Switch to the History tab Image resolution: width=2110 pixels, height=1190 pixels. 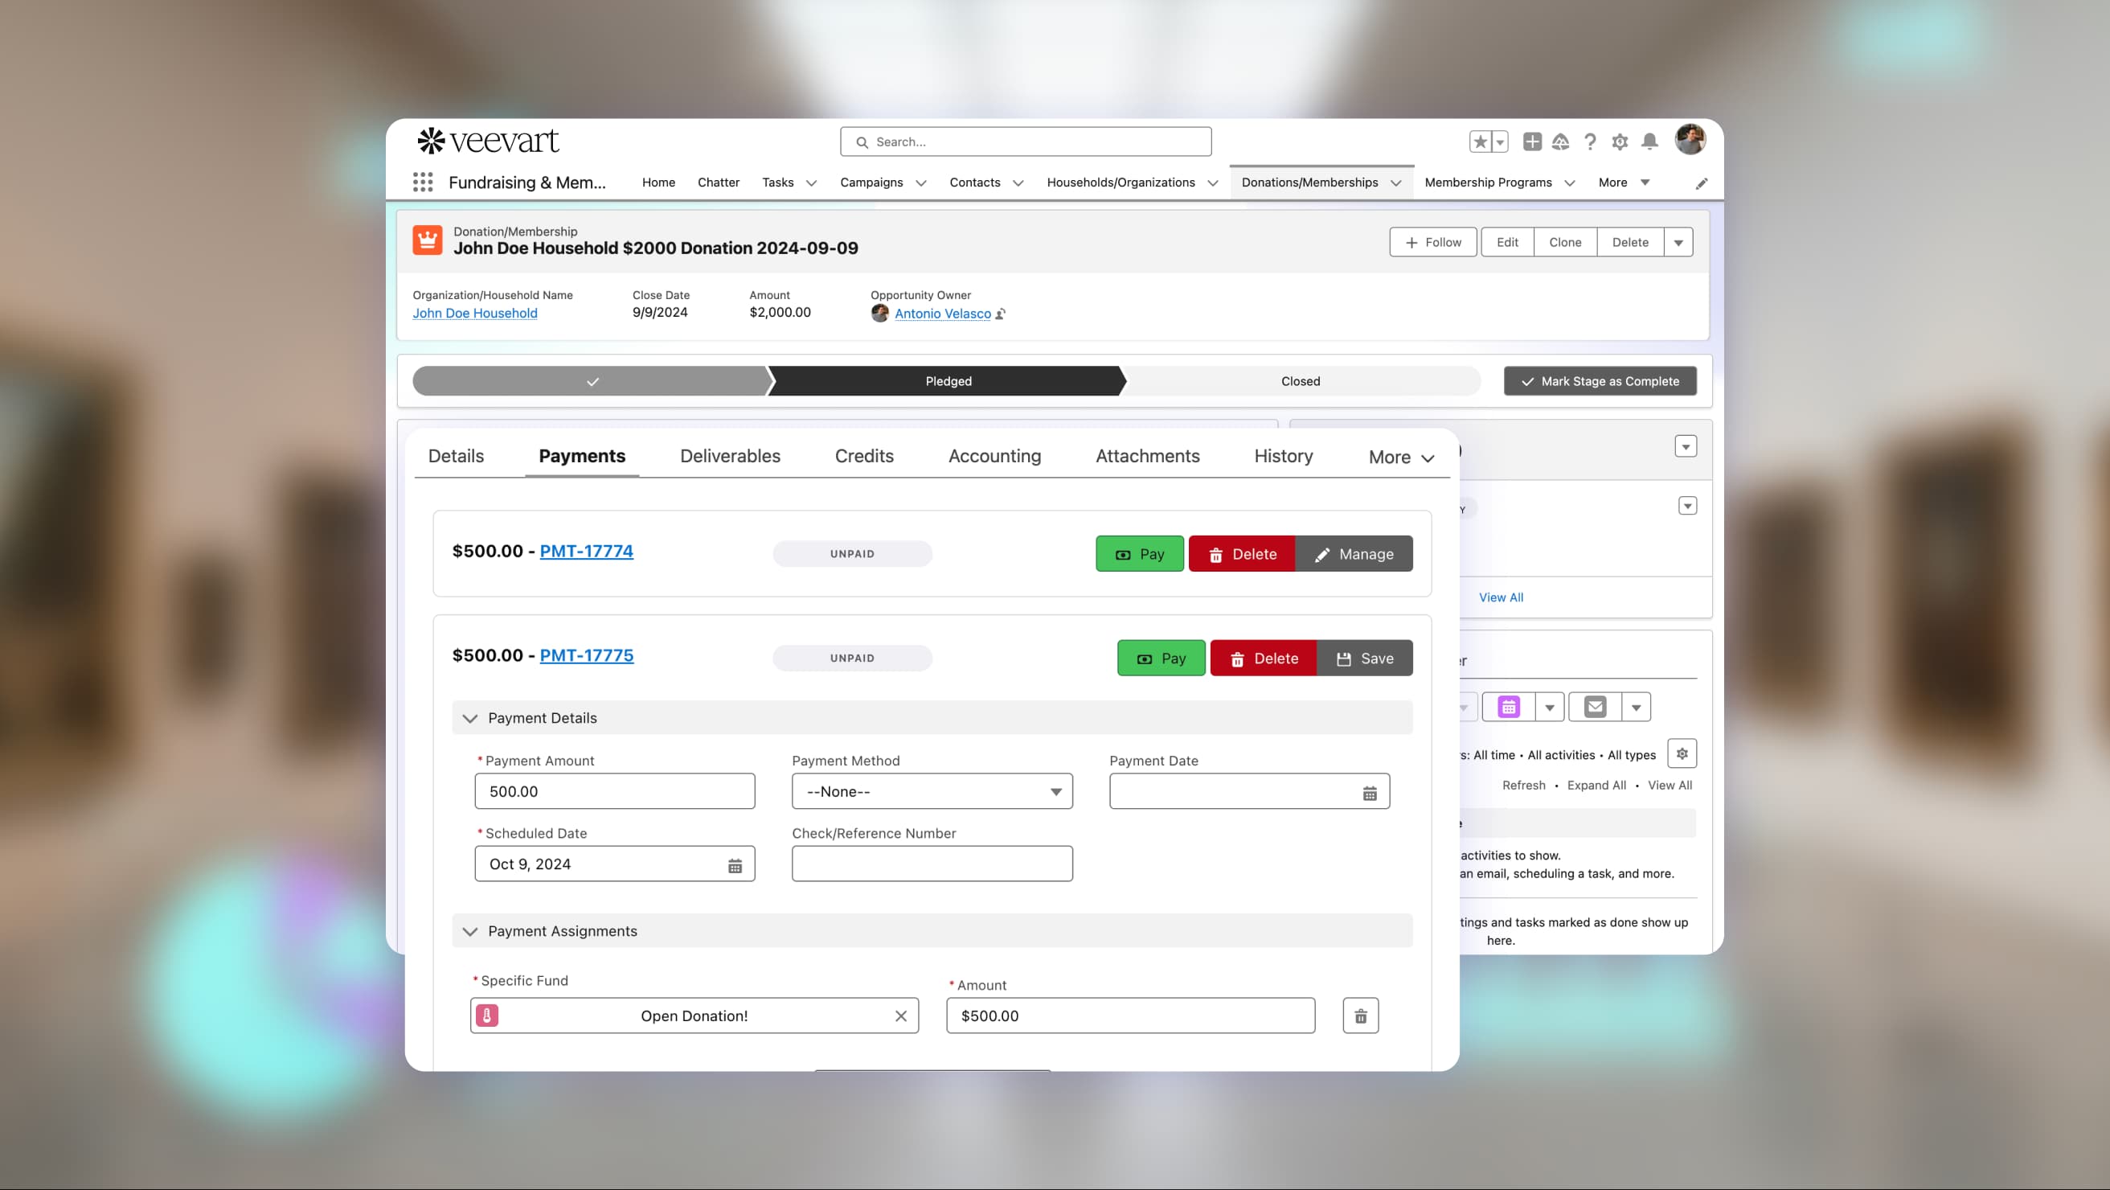(1283, 456)
